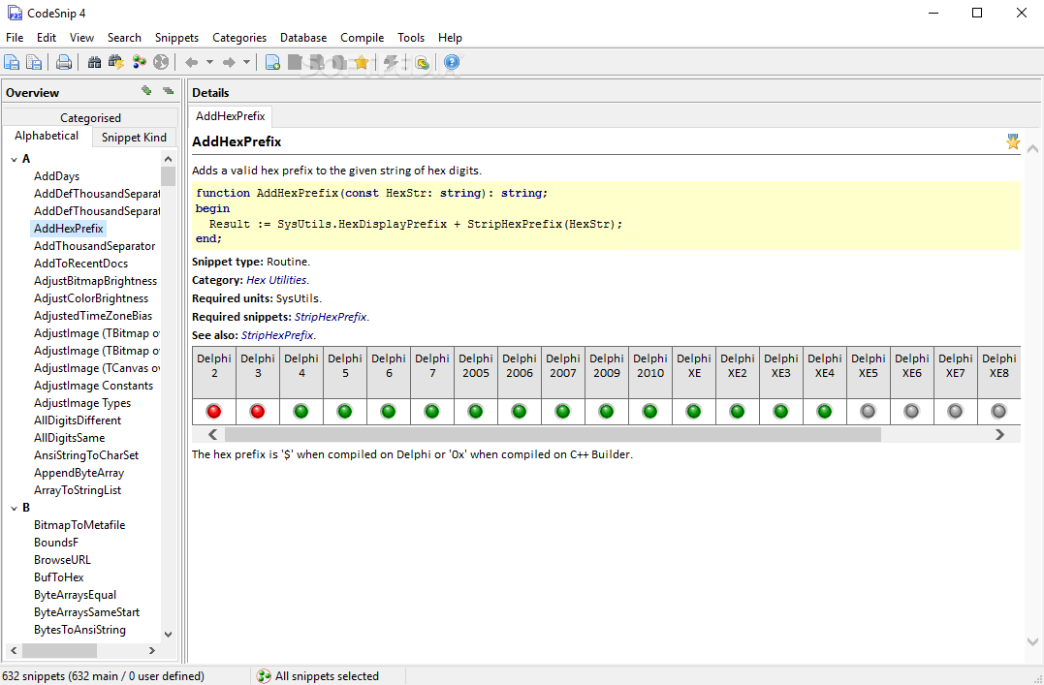Open the Compile menu

(363, 38)
